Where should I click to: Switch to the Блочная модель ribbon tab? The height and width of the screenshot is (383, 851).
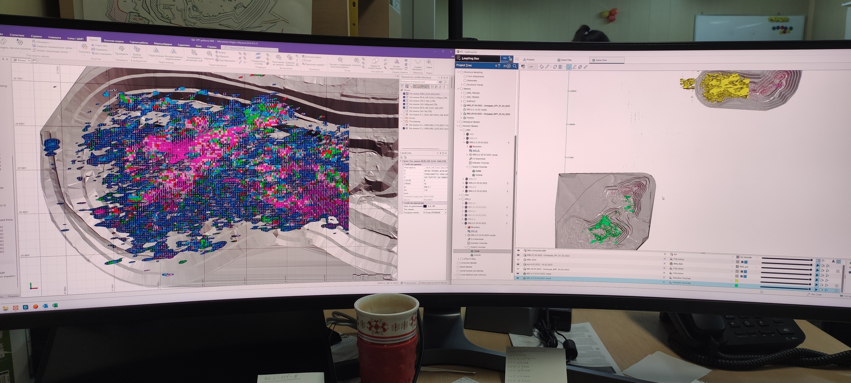[x=114, y=41]
